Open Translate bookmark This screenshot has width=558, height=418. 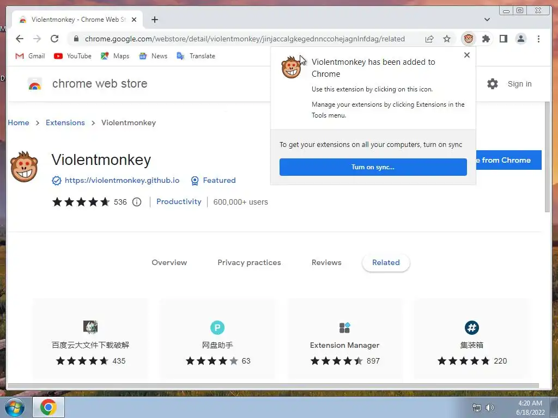click(196, 56)
